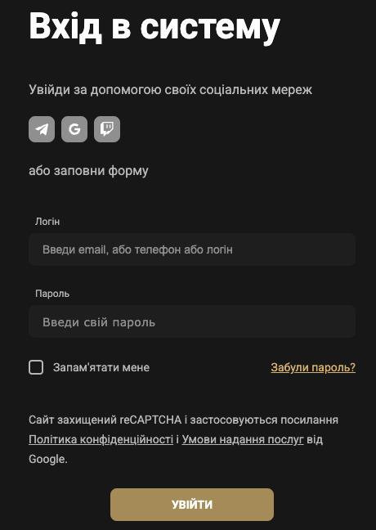Click the Запам'ятати мене label text
The height and width of the screenshot is (530, 376).
point(101,367)
